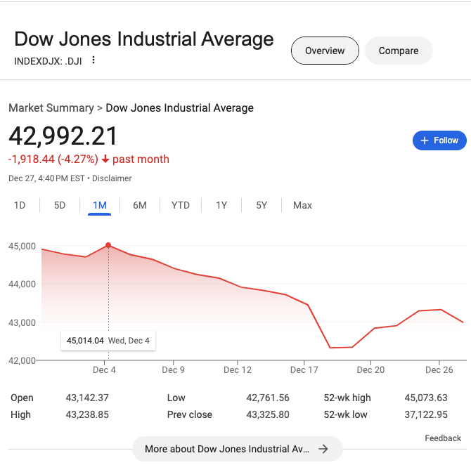
Task: Click the Feedback link
Action: click(x=443, y=438)
